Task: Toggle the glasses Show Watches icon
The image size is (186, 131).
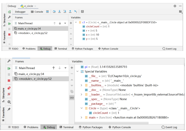Action: pyautogui.click(x=72, y=98)
